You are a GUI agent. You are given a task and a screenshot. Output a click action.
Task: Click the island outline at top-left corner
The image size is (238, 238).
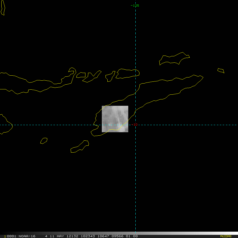click(x=2, y=7)
